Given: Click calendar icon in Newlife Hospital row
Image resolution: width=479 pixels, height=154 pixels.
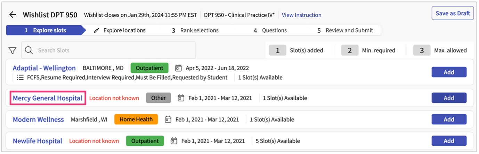Looking at the screenshot, I should (174, 141).
